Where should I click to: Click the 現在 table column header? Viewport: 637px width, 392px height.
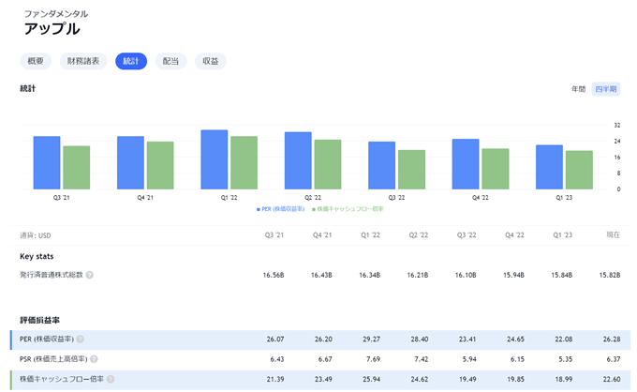click(x=613, y=235)
